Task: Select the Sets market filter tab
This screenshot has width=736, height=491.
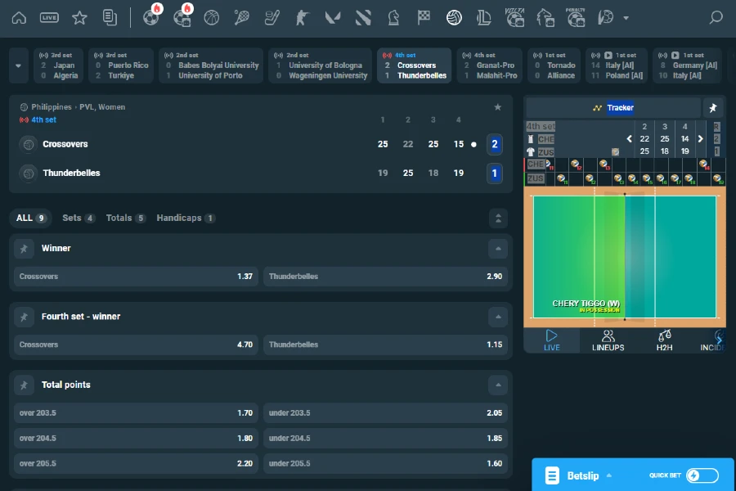Action: 78,218
